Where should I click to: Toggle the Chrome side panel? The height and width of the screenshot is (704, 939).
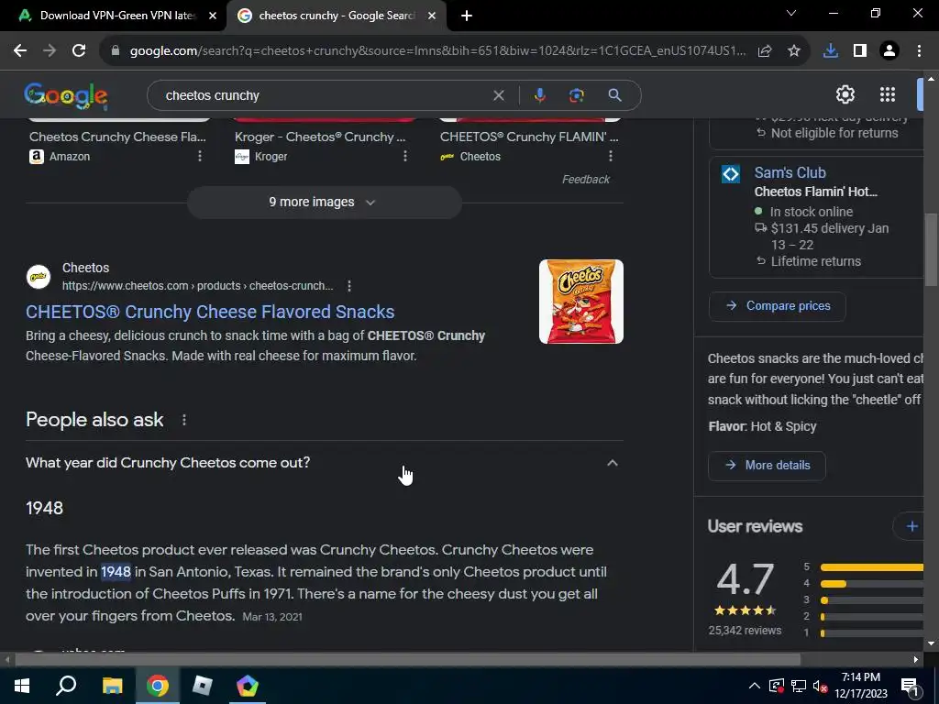pyautogui.click(x=860, y=51)
